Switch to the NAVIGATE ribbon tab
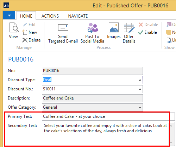Viewport: 176px width, 147px height. (x=78, y=16)
